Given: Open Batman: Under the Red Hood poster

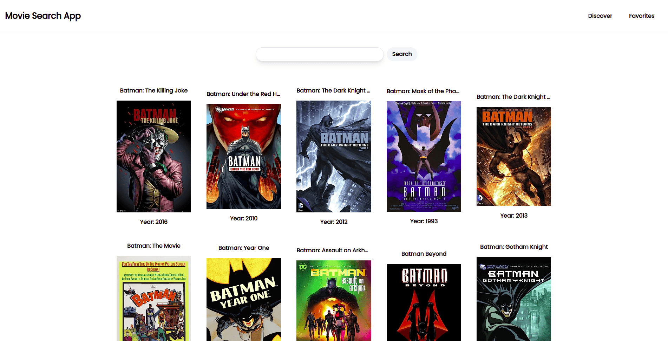Looking at the screenshot, I should [x=244, y=156].
